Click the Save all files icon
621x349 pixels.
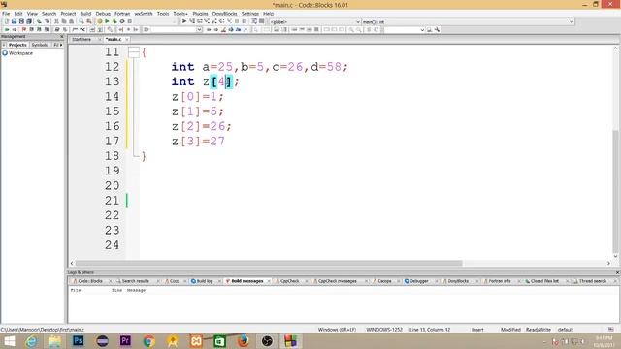click(29, 21)
